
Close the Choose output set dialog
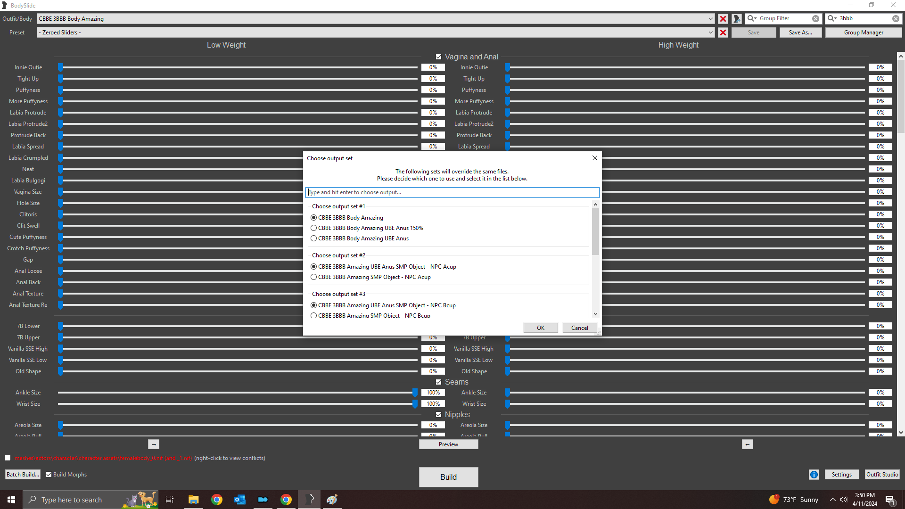click(595, 158)
